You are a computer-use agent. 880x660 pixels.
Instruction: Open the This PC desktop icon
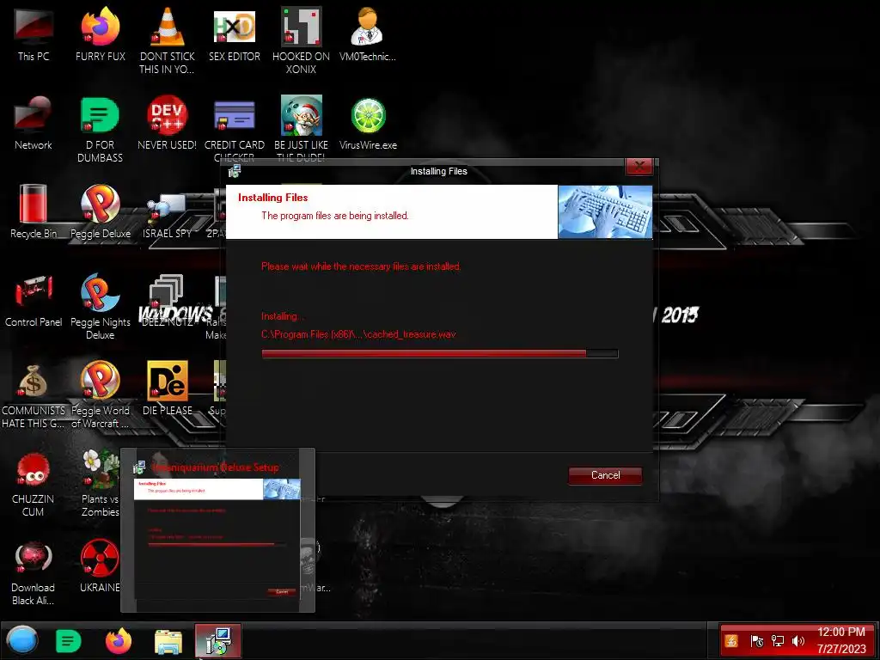click(34, 34)
